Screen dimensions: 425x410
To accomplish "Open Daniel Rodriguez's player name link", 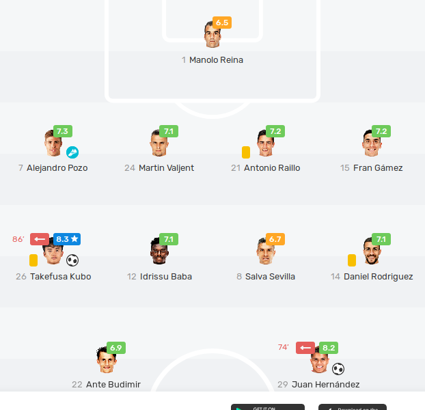I will (378, 277).
